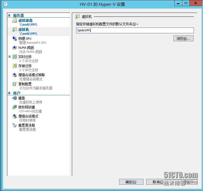This screenshot has height=191, width=203.
Task: Minimize the Hyper-V settings window
Action: (x=178, y=3)
